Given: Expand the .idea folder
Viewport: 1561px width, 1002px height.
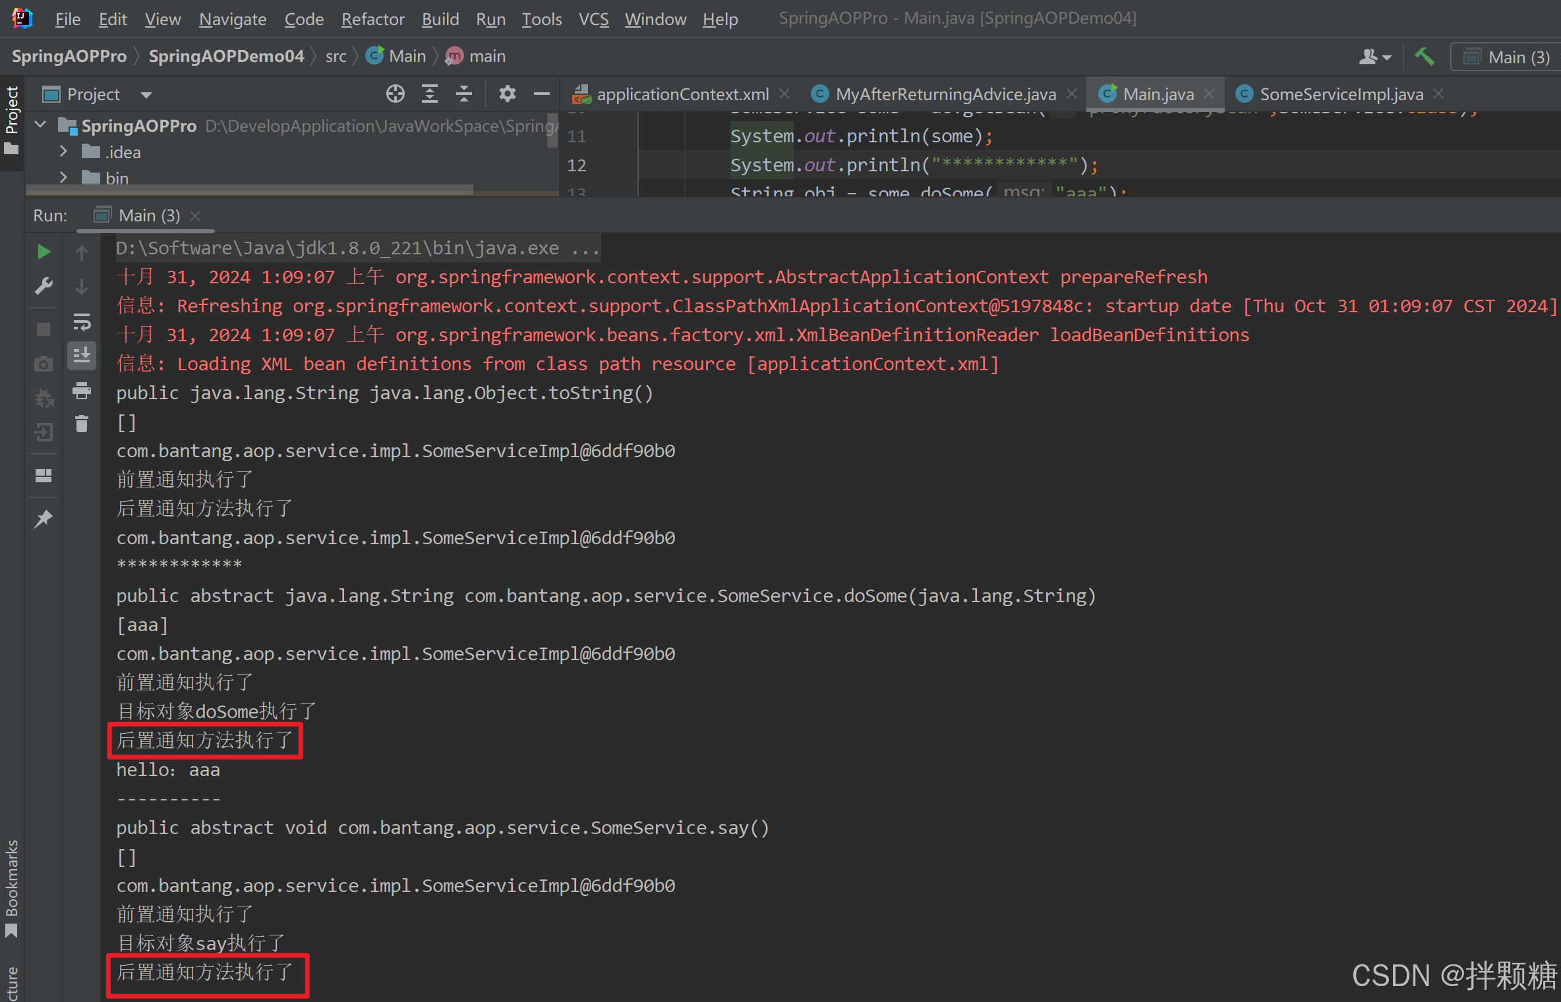Looking at the screenshot, I should pyautogui.click(x=63, y=152).
